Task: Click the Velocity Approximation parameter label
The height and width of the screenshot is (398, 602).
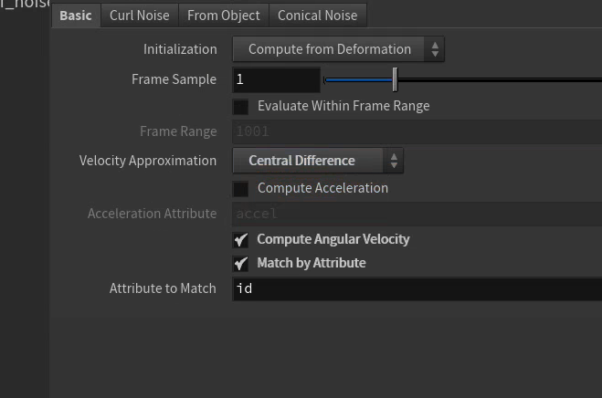Action: (x=148, y=161)
